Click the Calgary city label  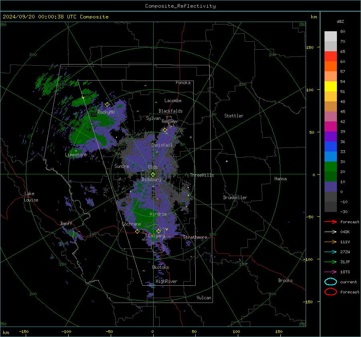pyautogui.click(x=156, y=236)
